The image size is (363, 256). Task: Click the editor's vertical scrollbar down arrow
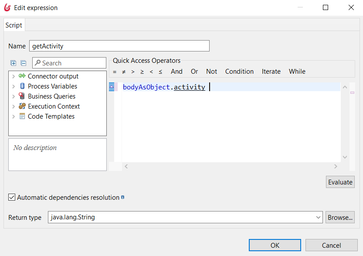[345, 157]
